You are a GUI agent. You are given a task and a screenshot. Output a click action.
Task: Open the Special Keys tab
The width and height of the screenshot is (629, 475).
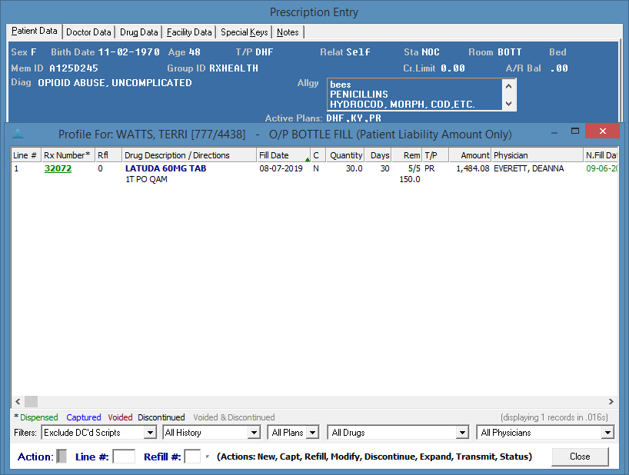click(244, 32)
